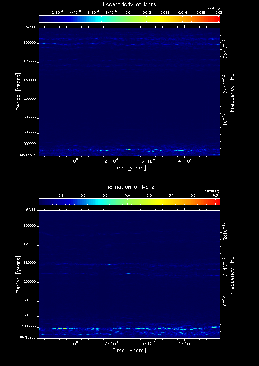Click the green 0.4 area on the Inclination colorbar

tap(127, 202)
